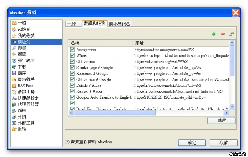Select 下載 globe icon in sidebar
The width and height of the screenshot is (248, 157).
pyautogui.click(x=14, y=67)
